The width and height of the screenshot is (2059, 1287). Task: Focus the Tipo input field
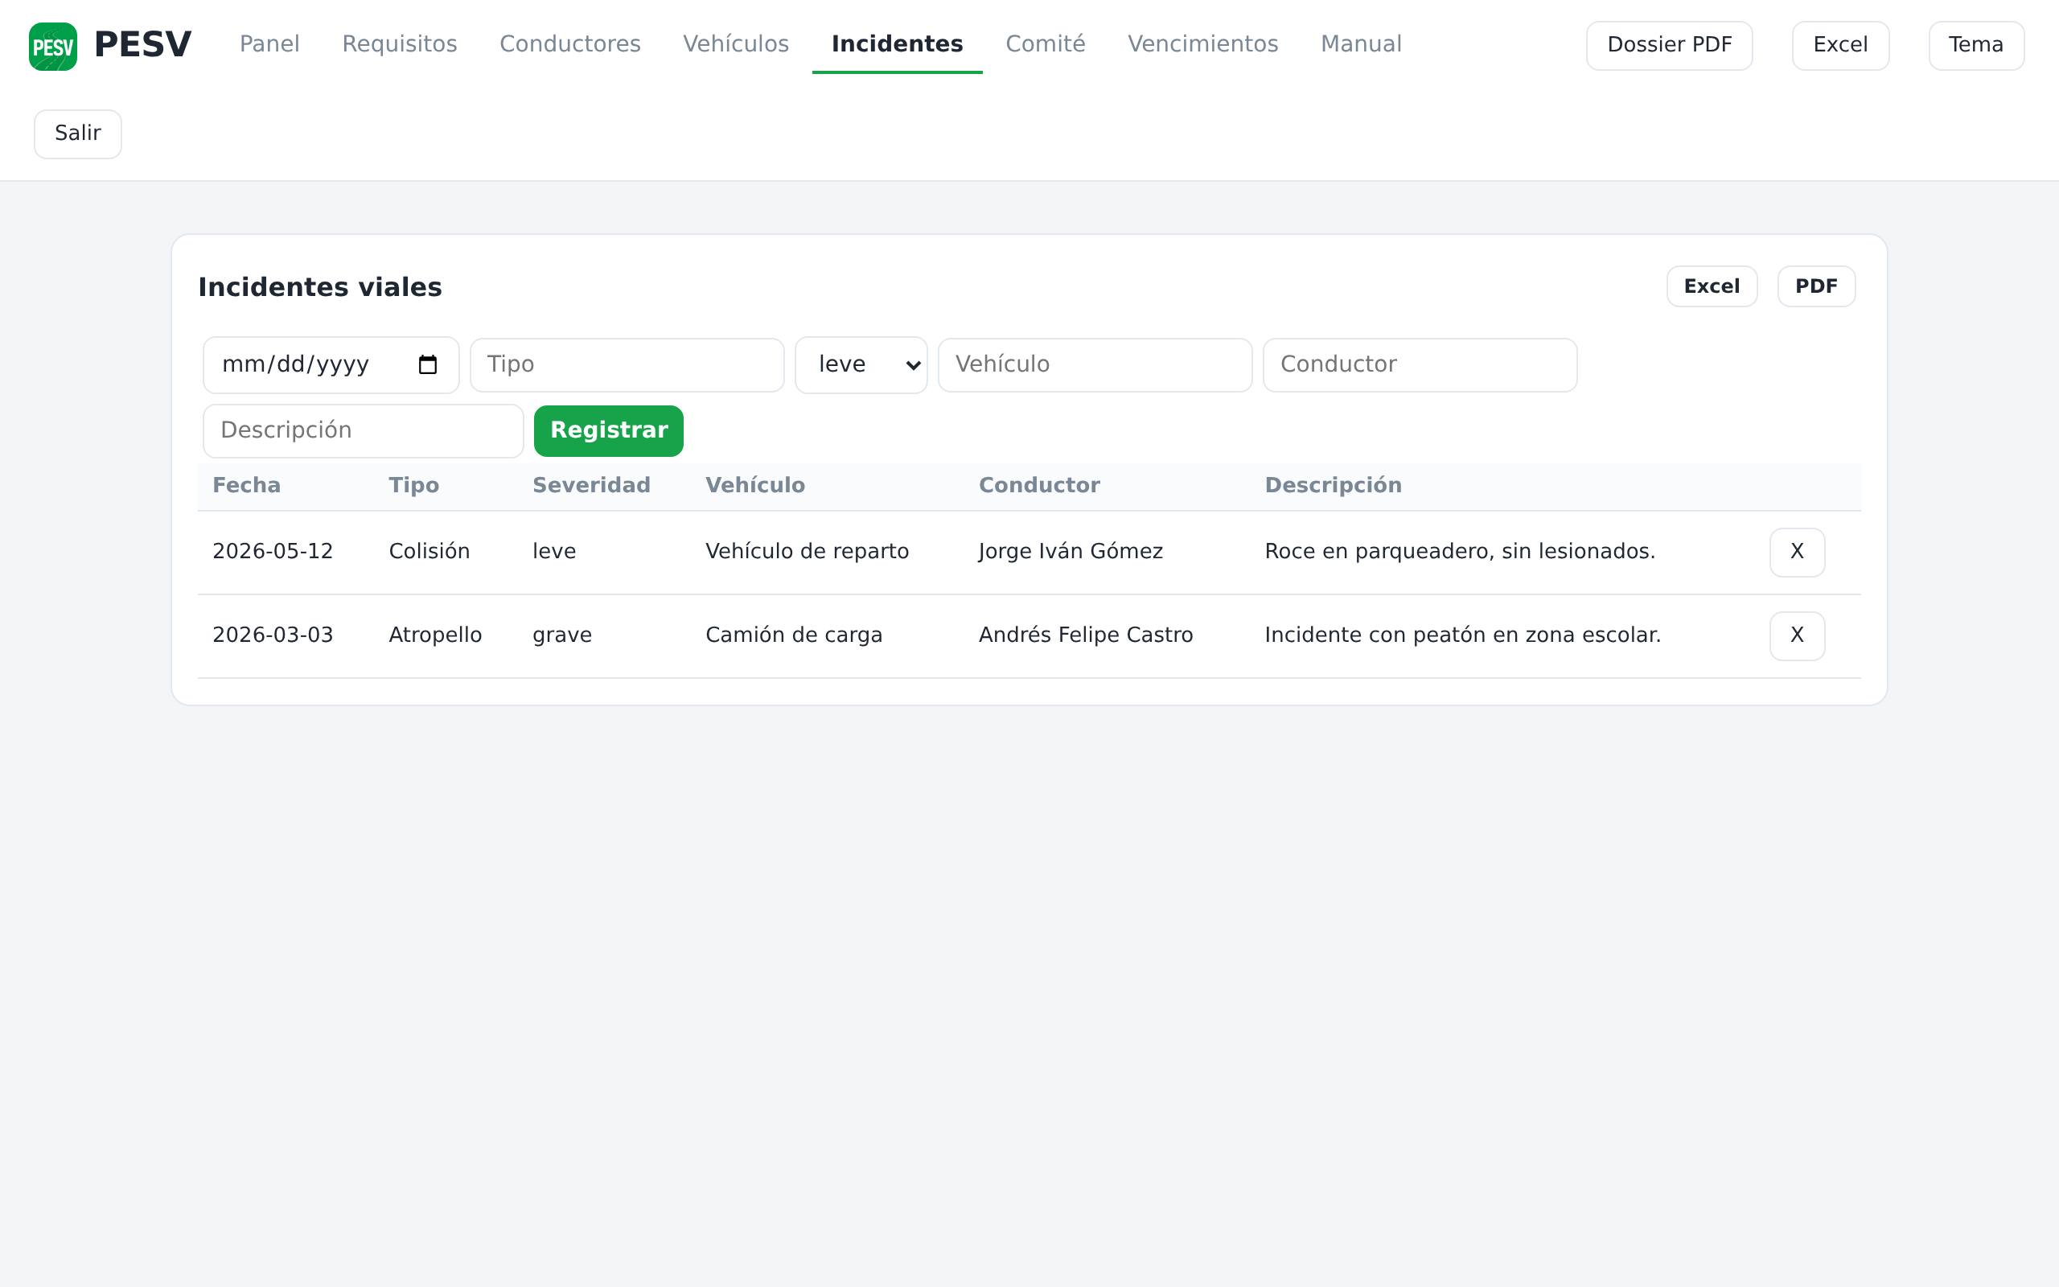(627, 365)
